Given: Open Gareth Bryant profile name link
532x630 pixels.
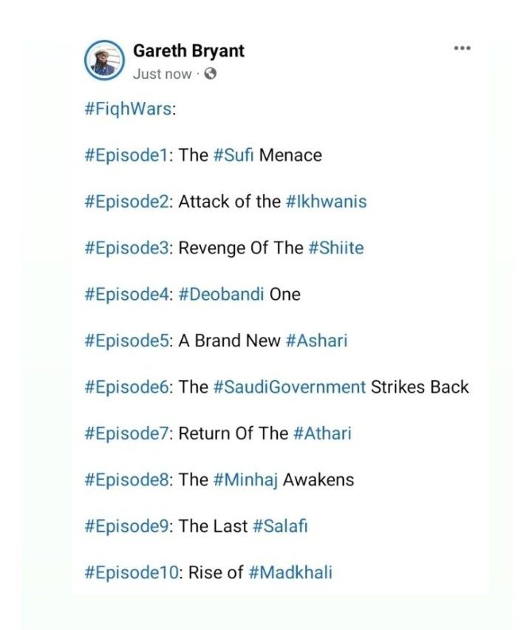Looking at the screenshot, I should [x=188, y=51].
